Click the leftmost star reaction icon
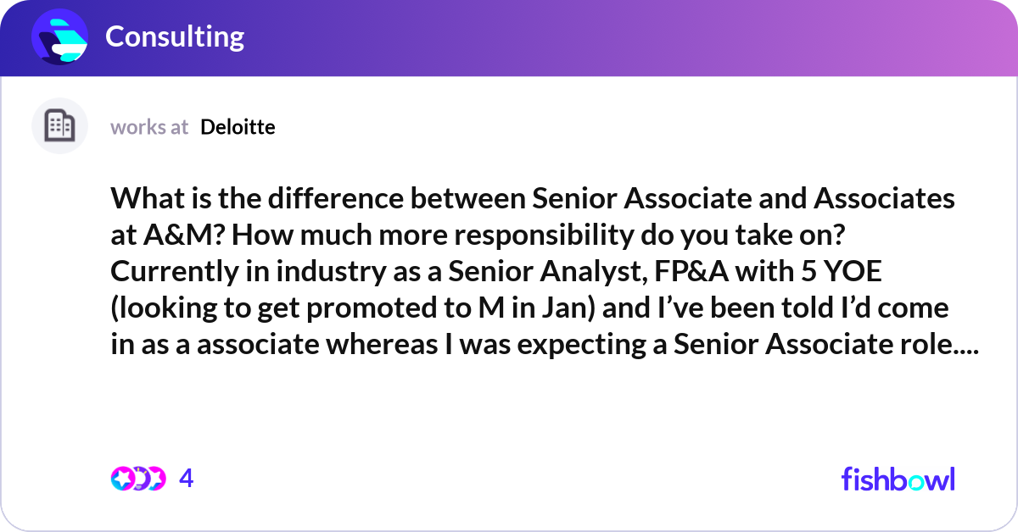This screenshot has height=532, width=1018. tap(122, 479)
